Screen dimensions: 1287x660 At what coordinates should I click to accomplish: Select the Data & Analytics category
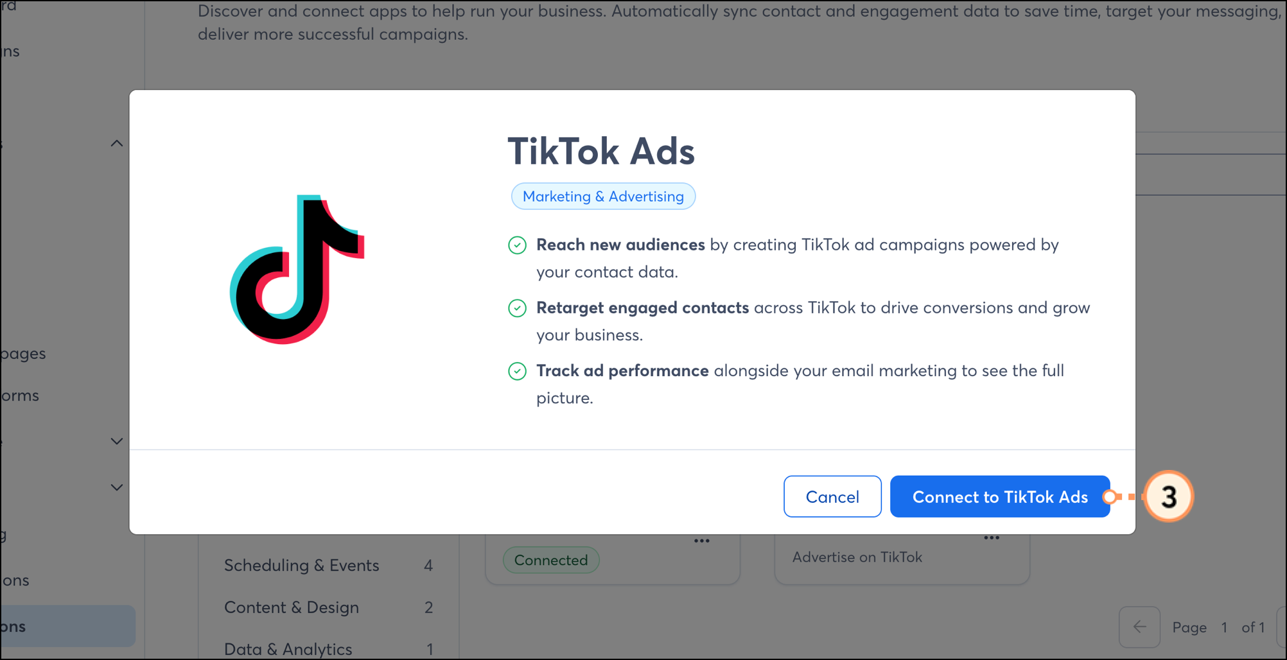(288, 649)
